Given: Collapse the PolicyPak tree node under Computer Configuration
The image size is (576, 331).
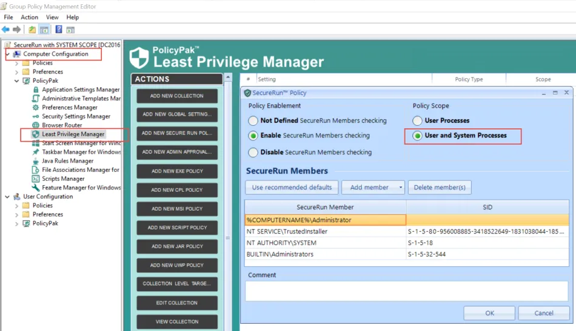Looking at the screenshot, I should (x=16, y=80).
